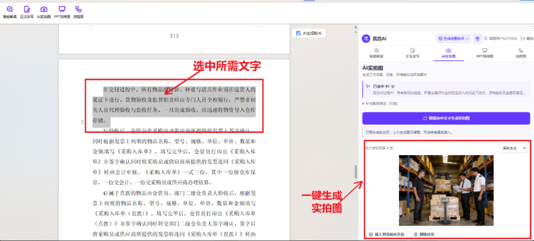
Task: Click the generated warehouse photo
Action: (x=446, y=190)
